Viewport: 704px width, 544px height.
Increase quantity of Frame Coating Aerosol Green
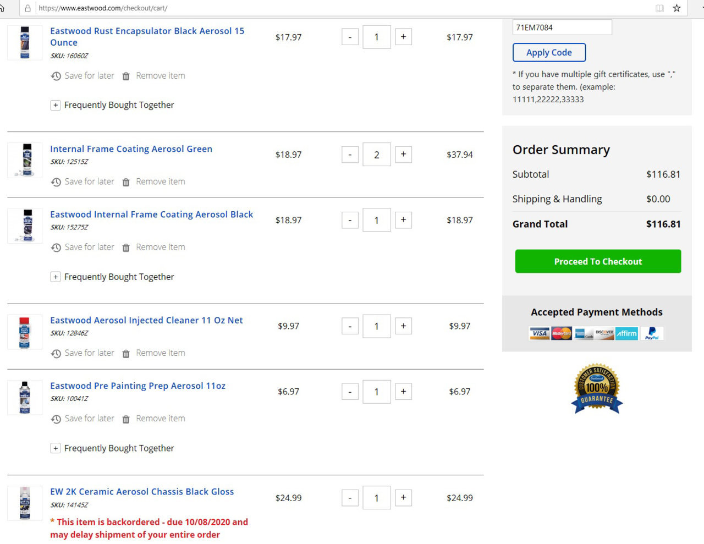click(403, 155)
